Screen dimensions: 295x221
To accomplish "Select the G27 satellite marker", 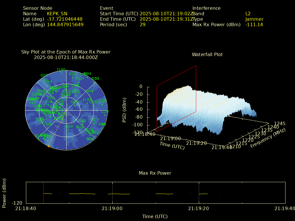I will click(94, 123).
